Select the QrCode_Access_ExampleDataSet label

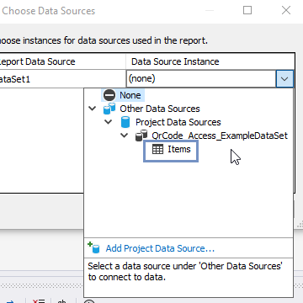pyautogui.click(x=220, y=136)
